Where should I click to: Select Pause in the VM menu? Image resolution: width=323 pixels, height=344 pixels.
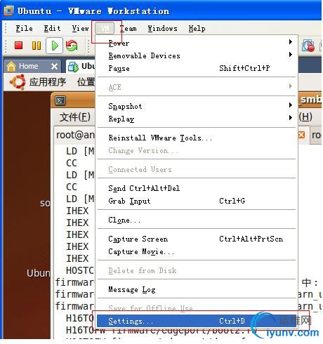pyautogui.click(x=197, y=68)
